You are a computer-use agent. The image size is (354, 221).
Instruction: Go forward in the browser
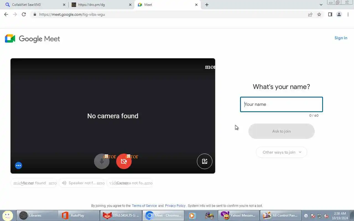(15, 14)
